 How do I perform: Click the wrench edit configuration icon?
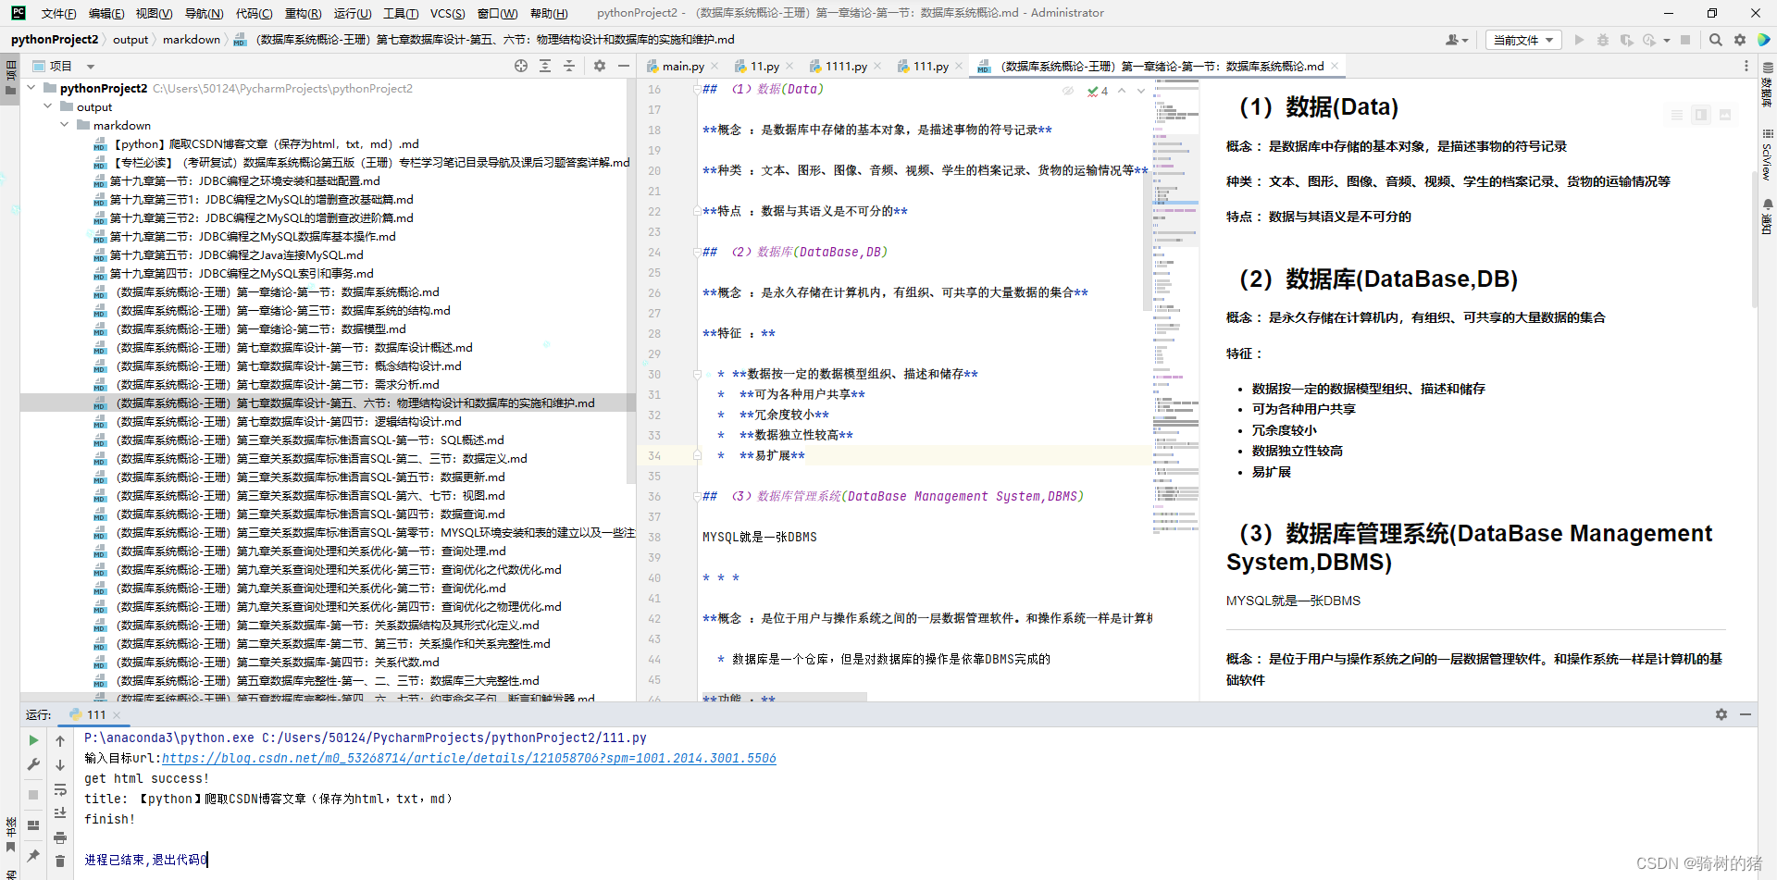(x=33, y=764)
